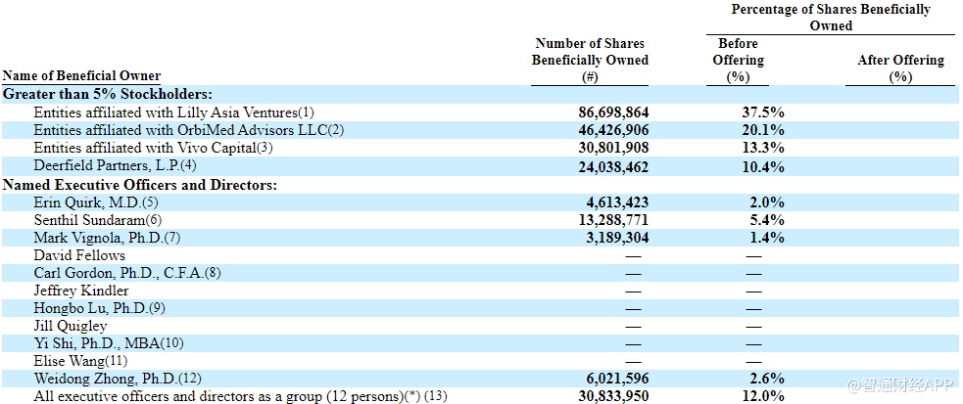The height and width of the screenshot is (404, 963).
Task: Click the 12.0% percentage value
Action: click(x=763, y=396)
